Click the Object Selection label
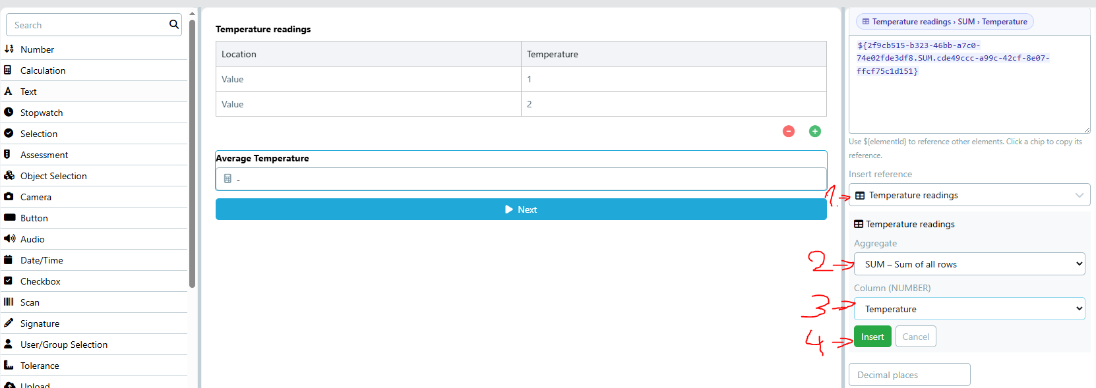Viewport: 1096px width, 388px height. click(53, 176)
